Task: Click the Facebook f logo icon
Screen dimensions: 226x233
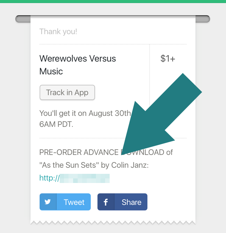Action: 106,202
